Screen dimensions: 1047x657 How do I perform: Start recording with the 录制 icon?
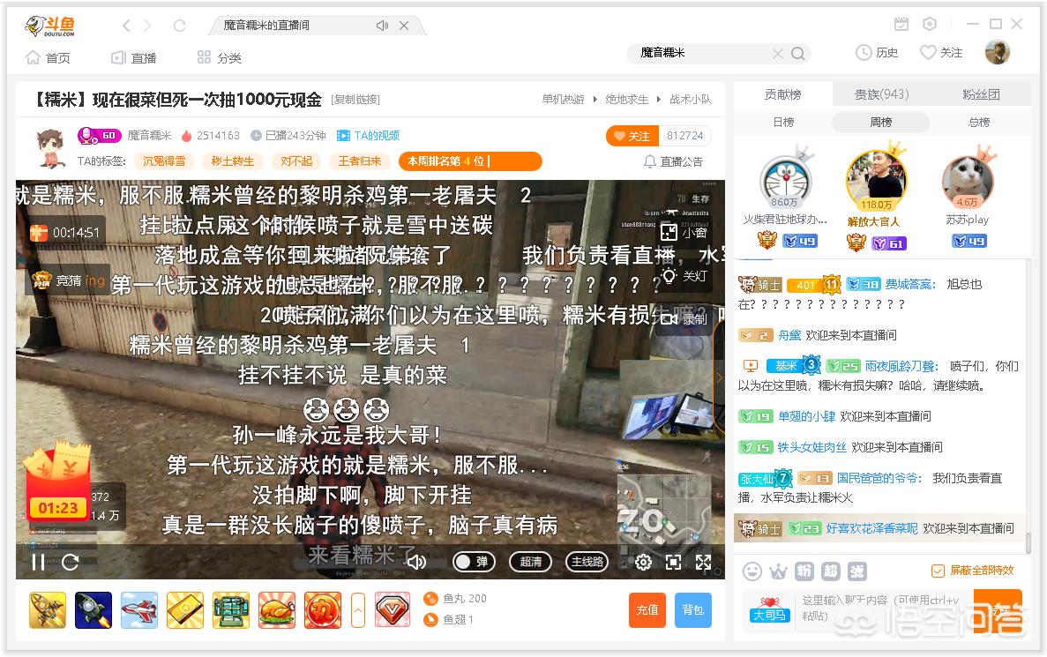[x=684, y=318]
